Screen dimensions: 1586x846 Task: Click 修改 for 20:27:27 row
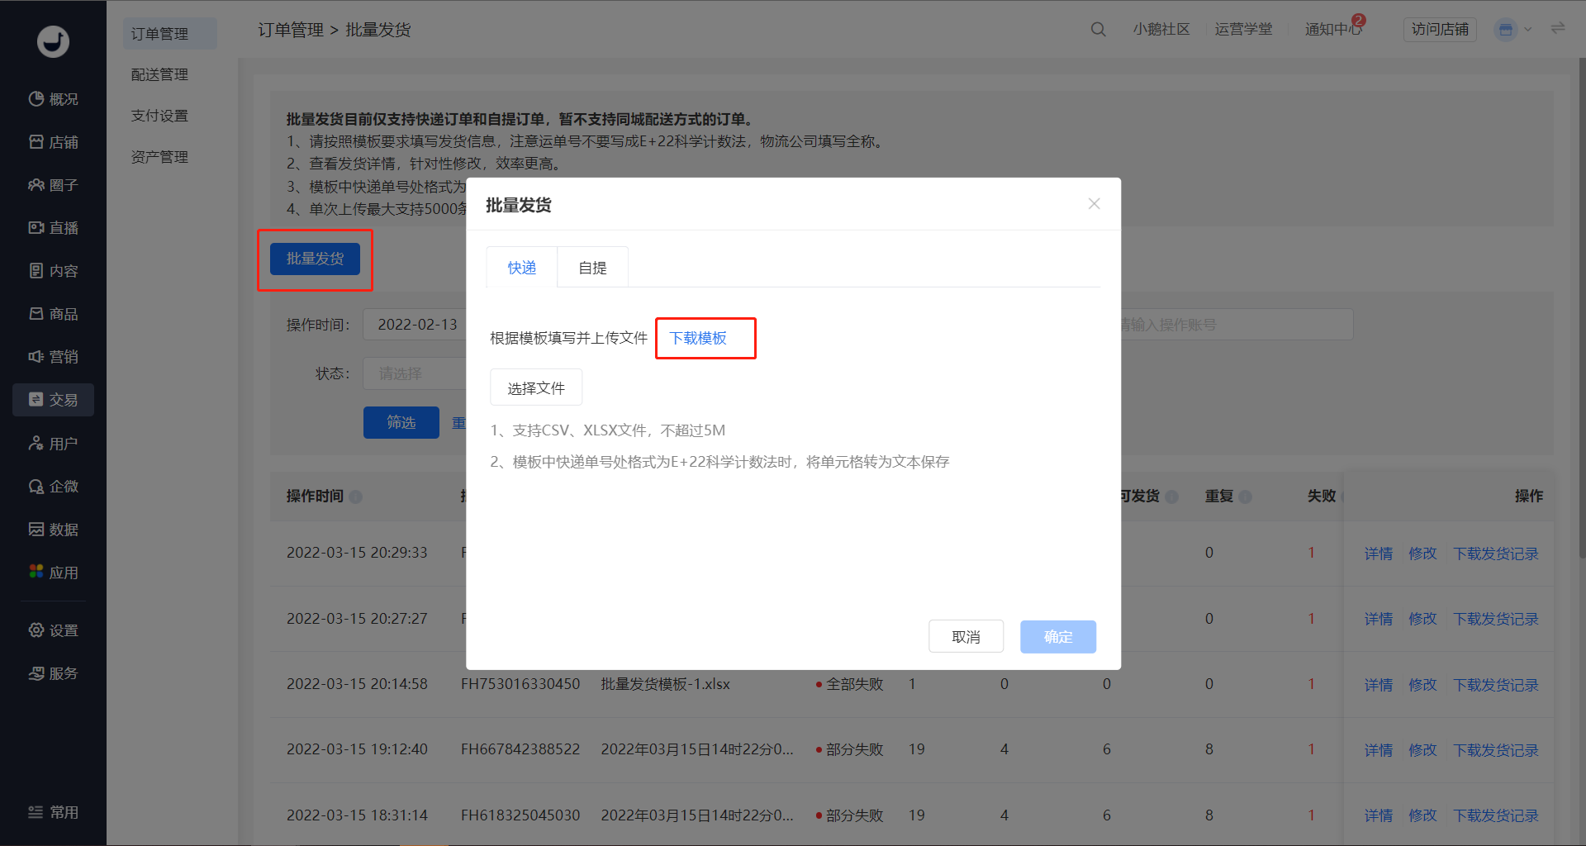(x=1422, y=619)
